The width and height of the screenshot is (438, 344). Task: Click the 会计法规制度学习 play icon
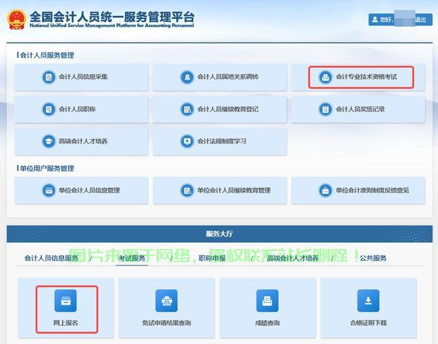[x=187, y=141]
